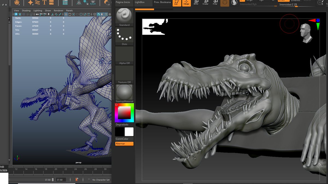This screenshot has width=328, height=184.
Task: Click Prev. Booleana button
Action: tap(162, 2)
